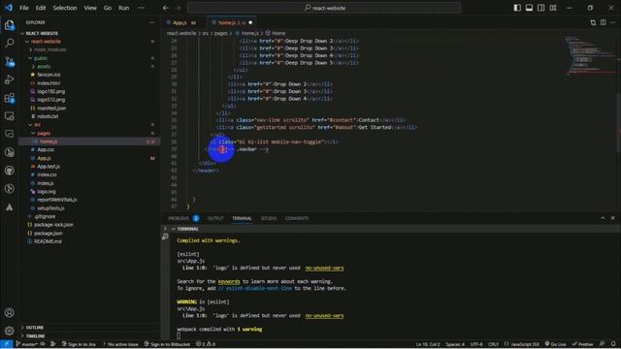Image resolution: width=621 pixels, height=349 pixels.
Task: Click No active issue in status bar
Action: (120, 344)
